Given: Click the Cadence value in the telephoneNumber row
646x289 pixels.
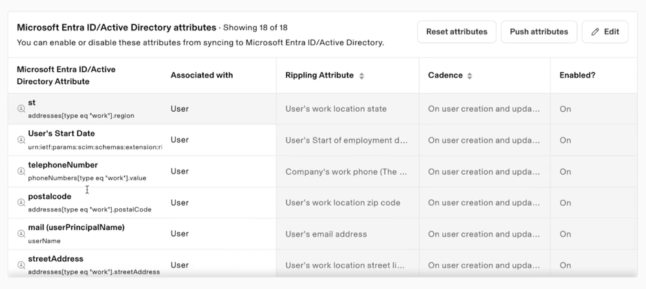Looking at the screenshot, I should pyautogui.click(x=484, y=172).
